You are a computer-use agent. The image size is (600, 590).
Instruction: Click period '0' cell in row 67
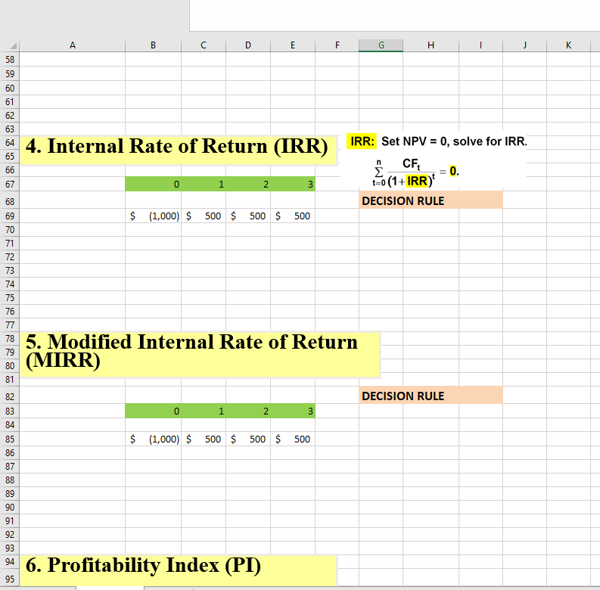pos(153,185)
